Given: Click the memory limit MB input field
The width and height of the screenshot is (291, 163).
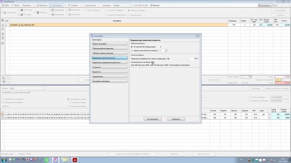Looking at the screenshot, I should coord(194,58).
